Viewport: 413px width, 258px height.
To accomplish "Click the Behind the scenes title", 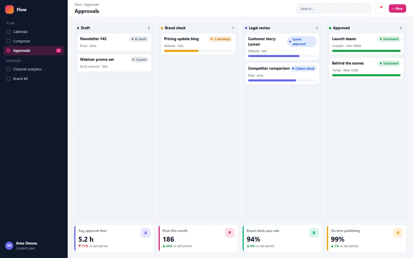I will [x=348, y=63].
